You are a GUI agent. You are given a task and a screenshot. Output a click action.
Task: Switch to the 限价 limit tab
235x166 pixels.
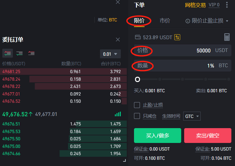point(139,21)
